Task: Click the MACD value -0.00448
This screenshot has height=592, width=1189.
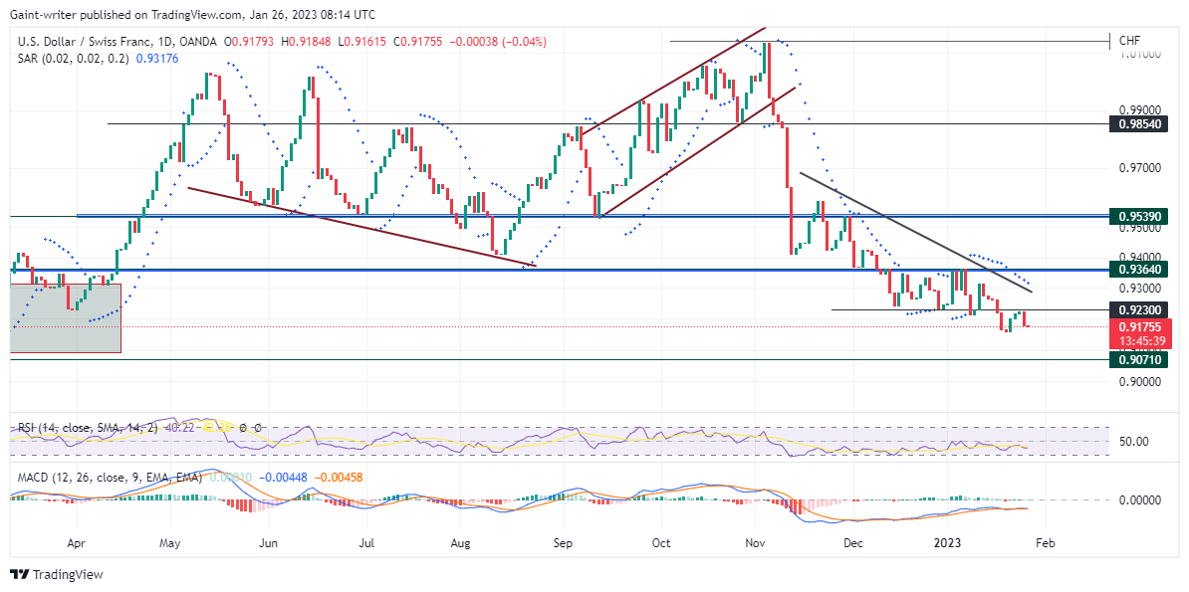Action: coord(285,478)
